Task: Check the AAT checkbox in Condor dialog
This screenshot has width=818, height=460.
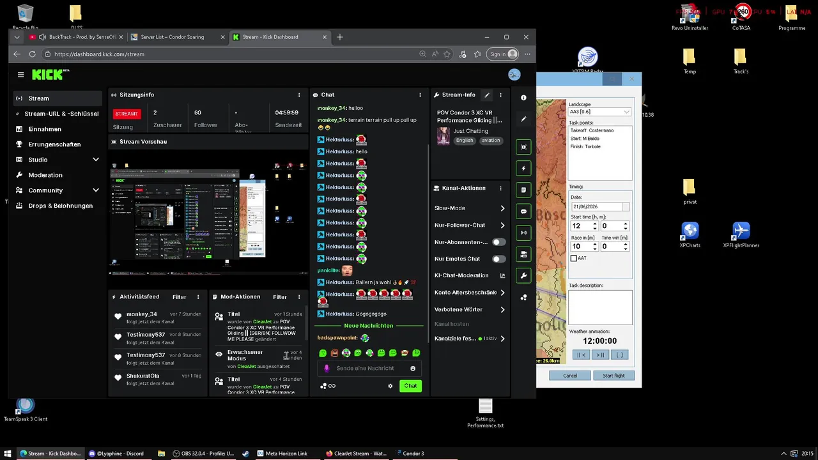Action: pos(573,258)
